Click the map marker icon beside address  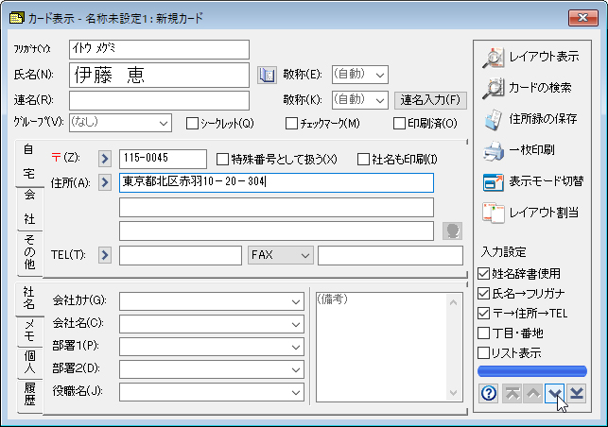tap(453, 231)
